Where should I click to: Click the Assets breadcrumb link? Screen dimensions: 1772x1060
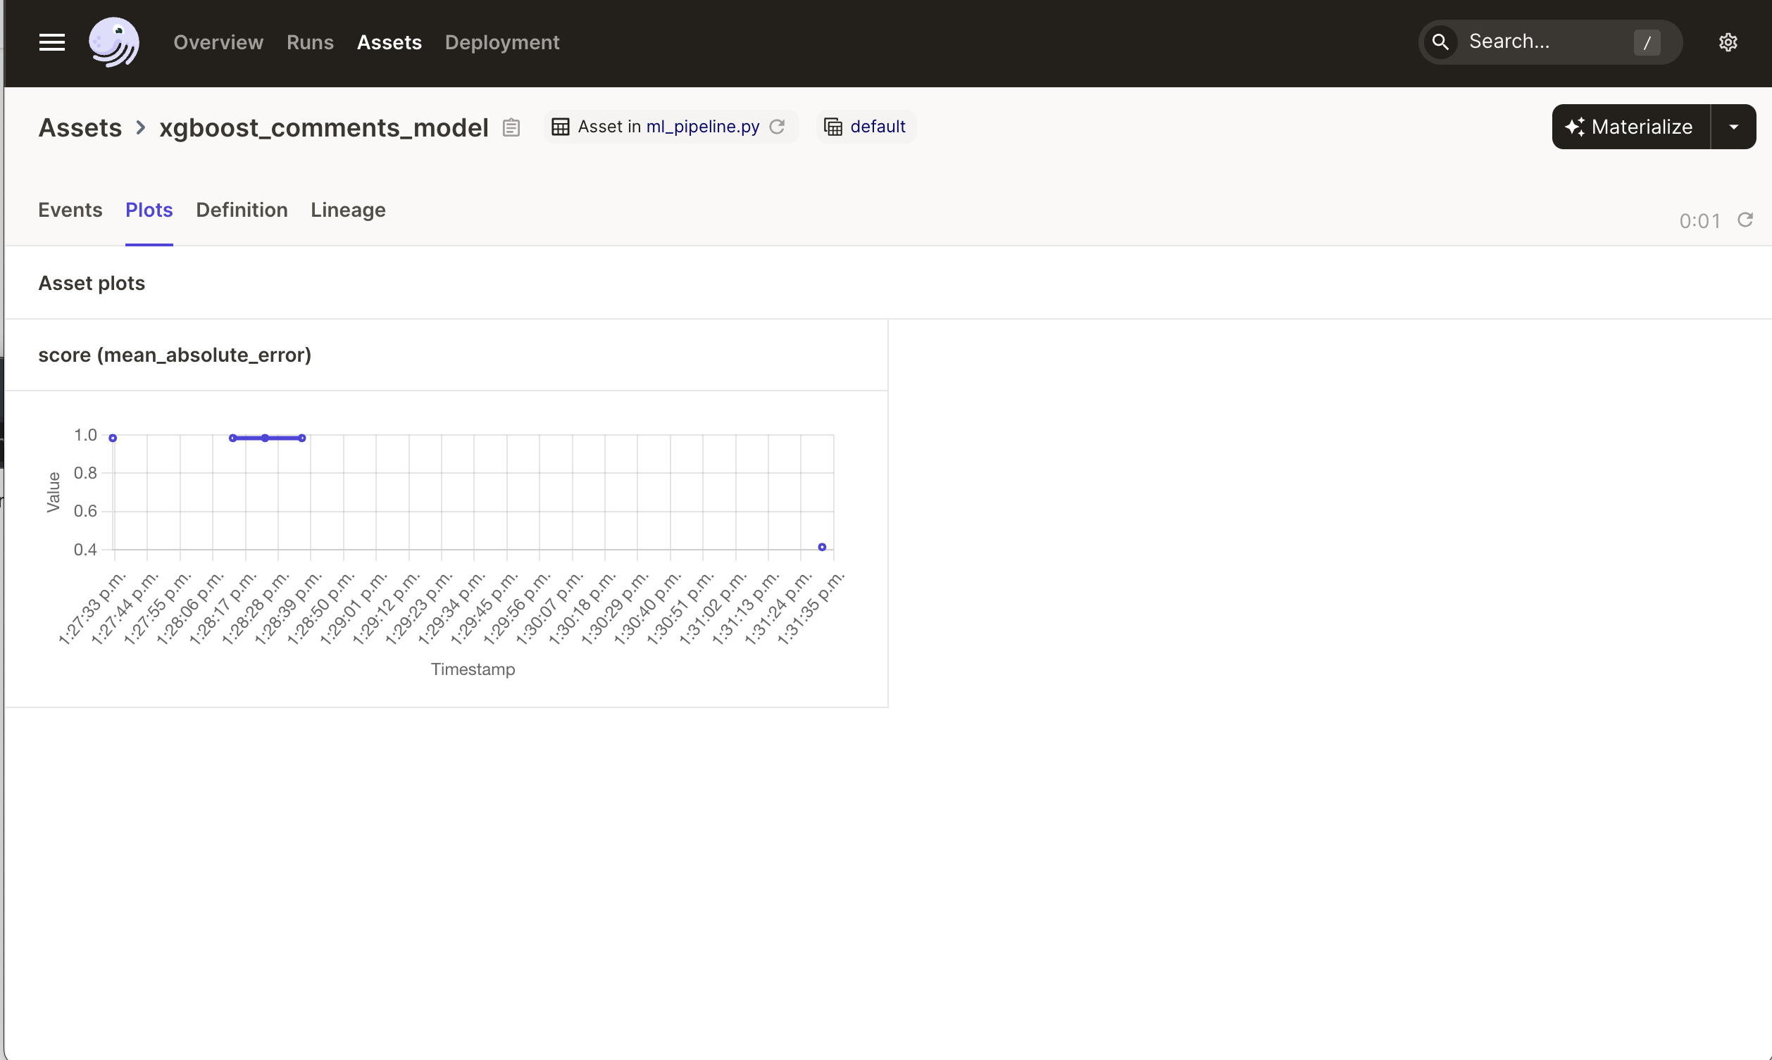click(x=80, y=126)
